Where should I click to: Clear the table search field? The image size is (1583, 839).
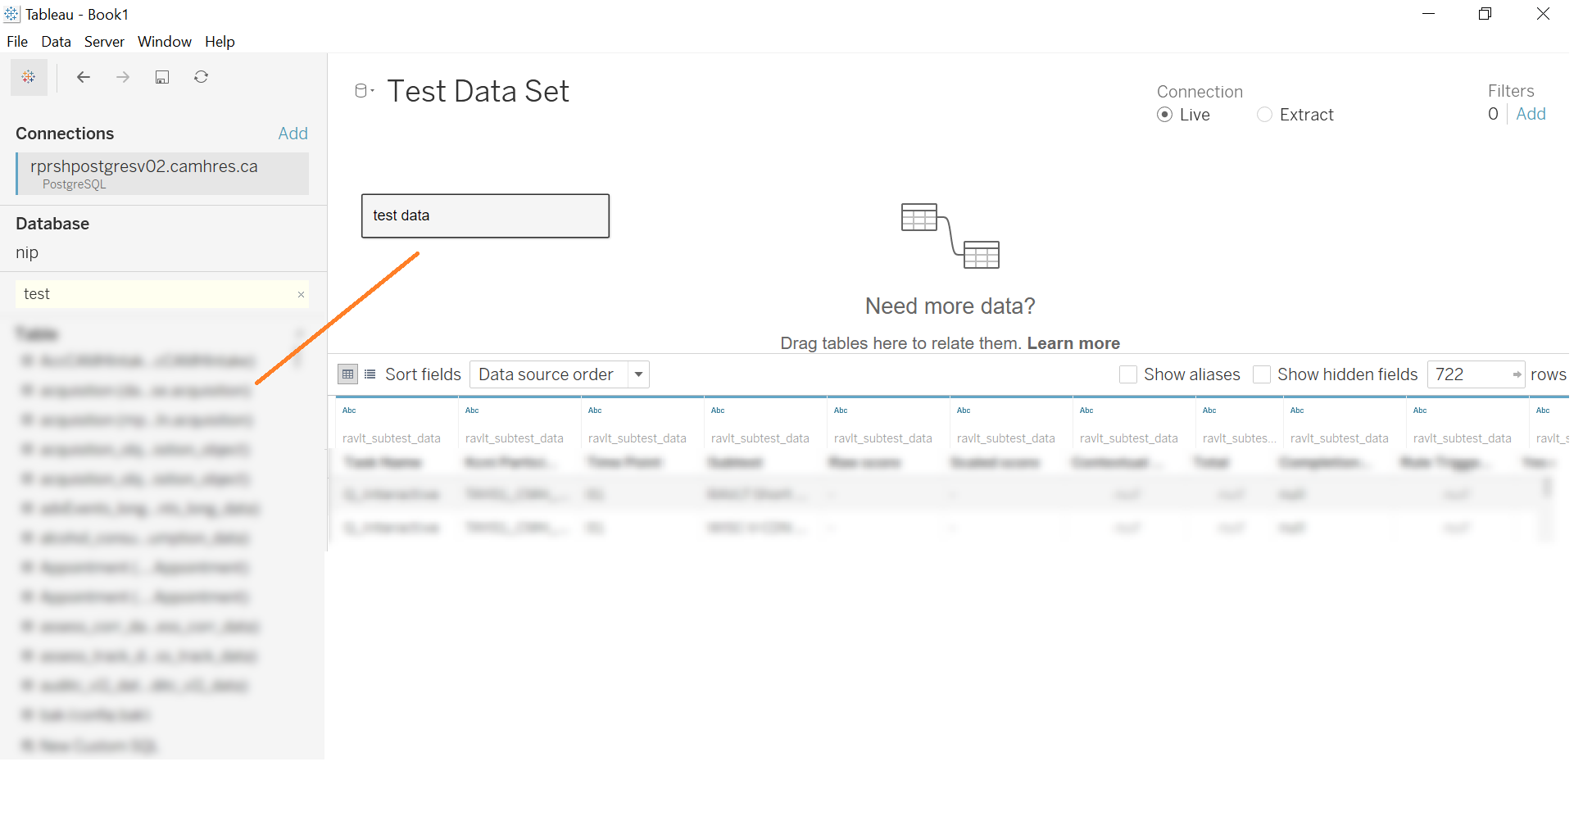coord(301,295)
